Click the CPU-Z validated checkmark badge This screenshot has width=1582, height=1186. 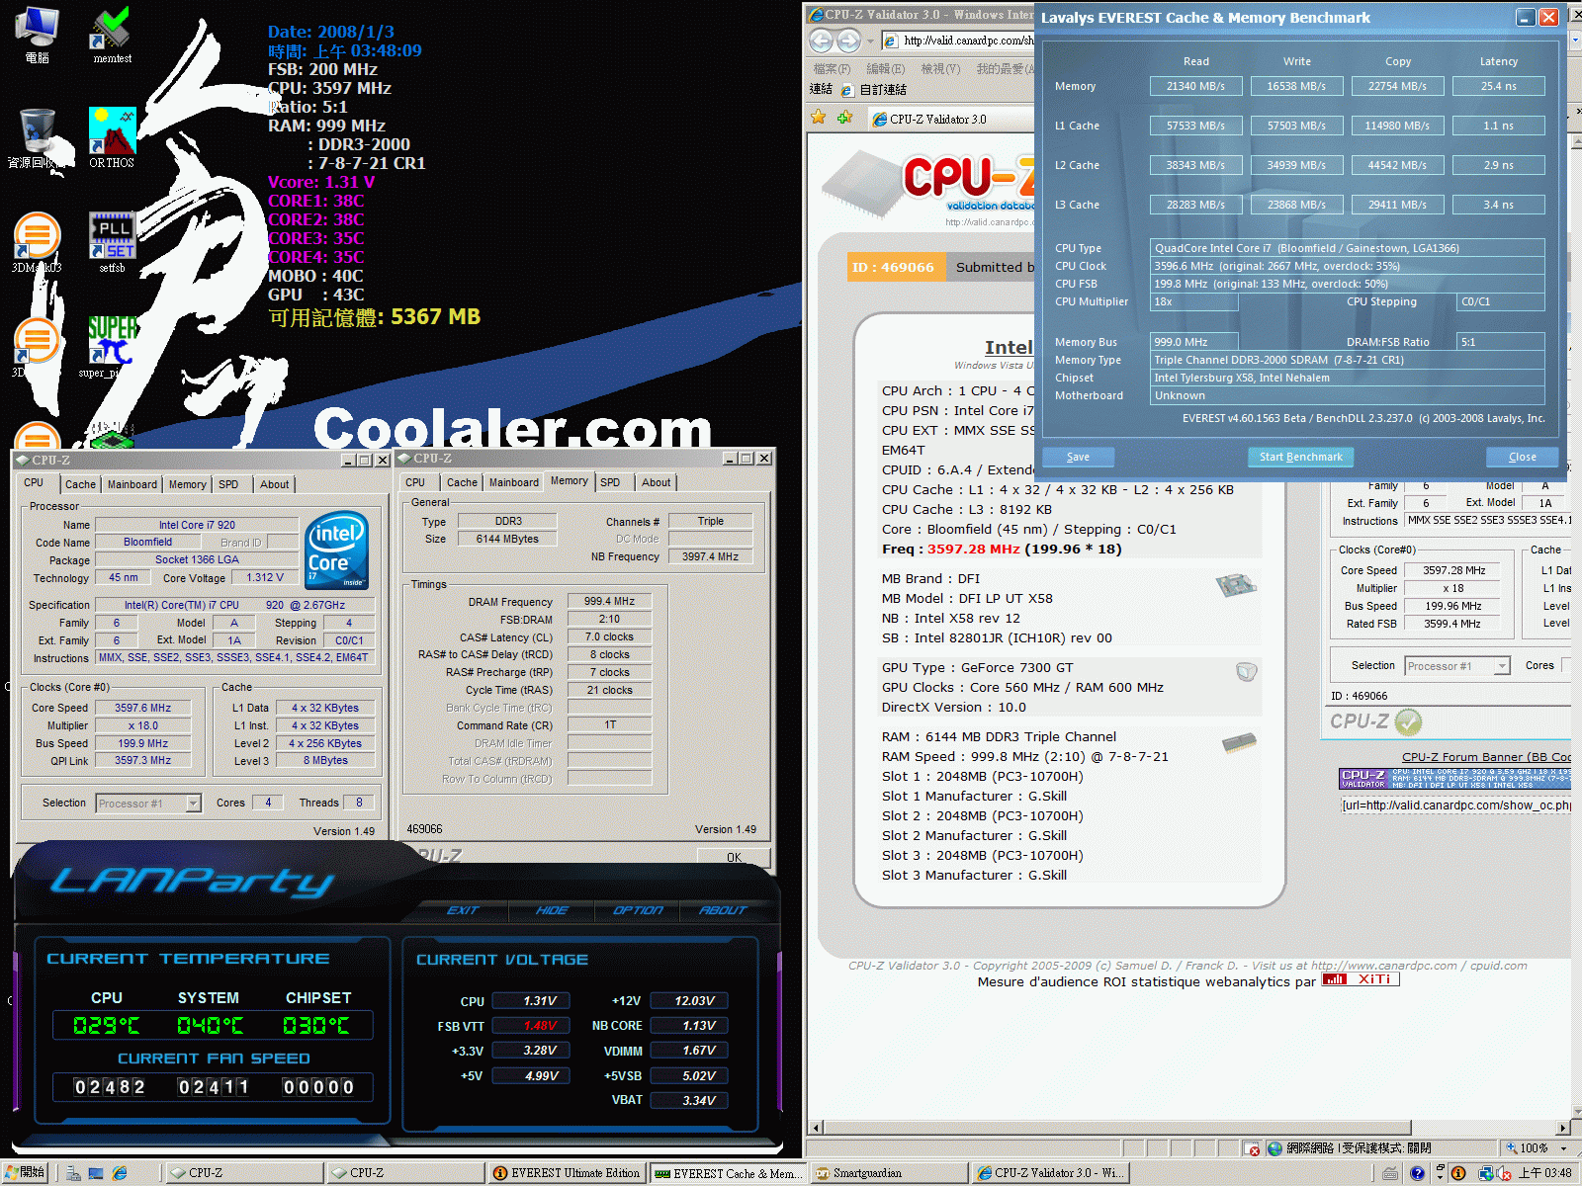[1408, 721]
